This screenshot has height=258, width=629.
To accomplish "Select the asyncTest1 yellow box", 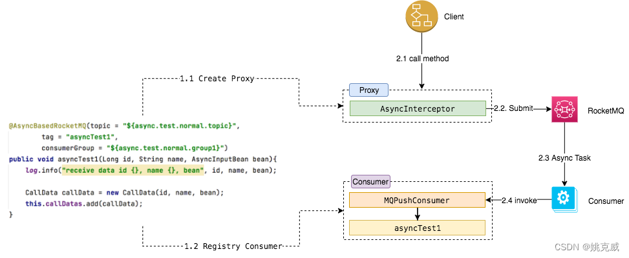I will click(x=417, y=228).
